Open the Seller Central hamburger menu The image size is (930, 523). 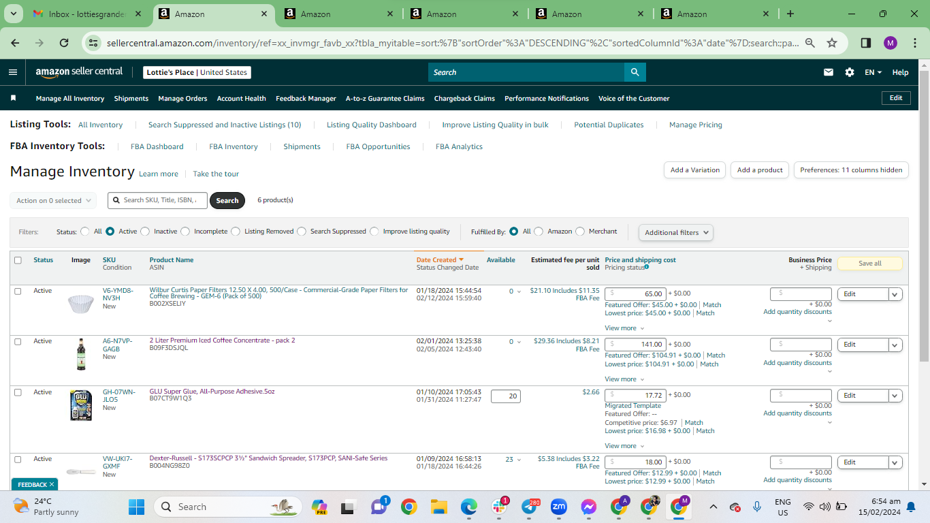[13, 72]
